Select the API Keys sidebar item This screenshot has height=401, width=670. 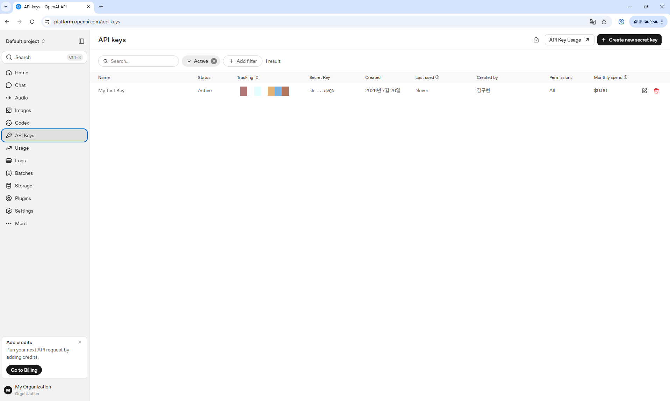click(44, 135)
